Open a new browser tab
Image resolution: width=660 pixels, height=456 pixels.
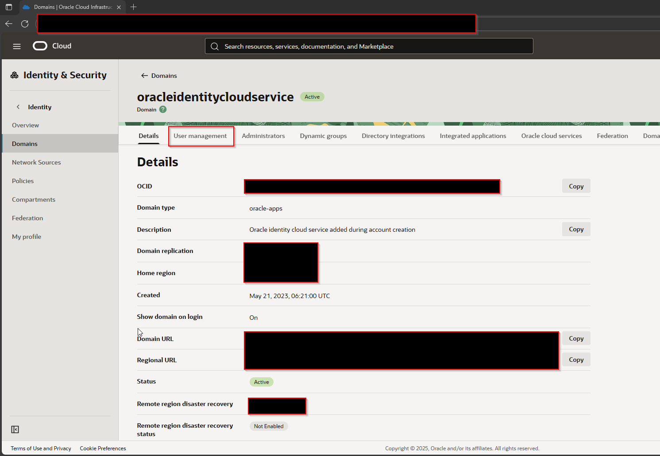pos(134,7)
